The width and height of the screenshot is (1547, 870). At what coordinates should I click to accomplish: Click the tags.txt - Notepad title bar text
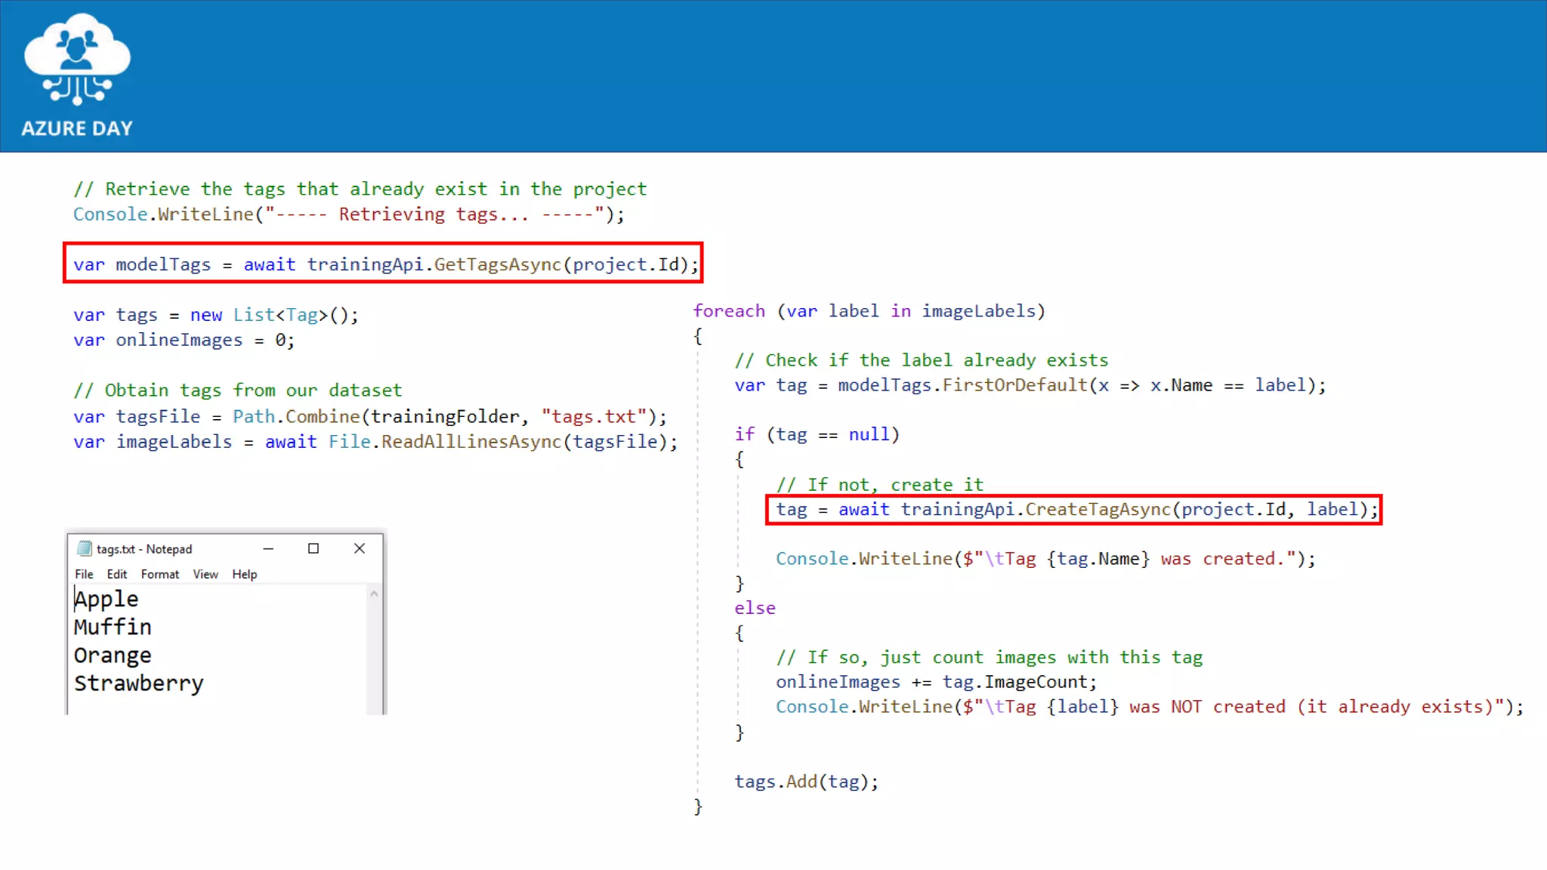pyautogui.click(x=144, y=549)
